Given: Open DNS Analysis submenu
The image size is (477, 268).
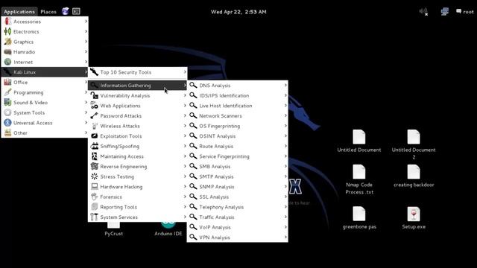Looking at the screenshot, I should (x=237, y=86).
